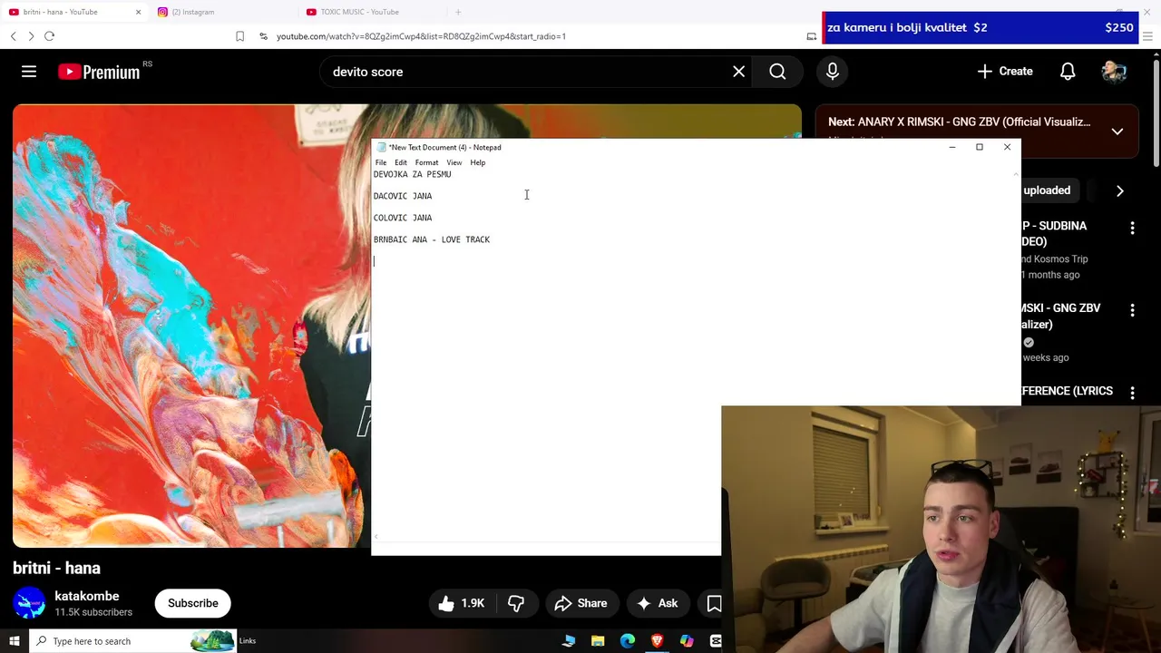
Task: Open the YouTube guide hamburger menu
Action: (29, 72)
